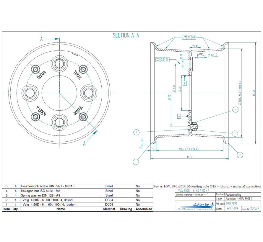Click the SECTION A-A heading

[126, 35]
